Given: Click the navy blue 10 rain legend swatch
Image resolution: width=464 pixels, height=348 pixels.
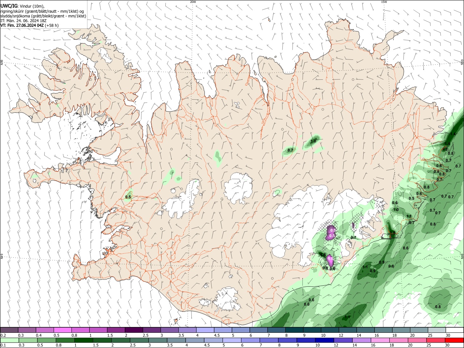Looking at the screenshot, I should pos(324,340).
